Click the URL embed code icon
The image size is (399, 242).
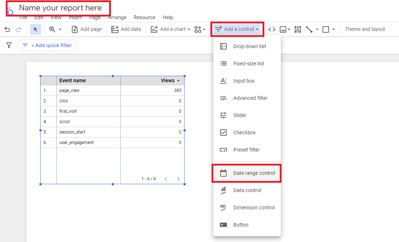coord(272,29)
